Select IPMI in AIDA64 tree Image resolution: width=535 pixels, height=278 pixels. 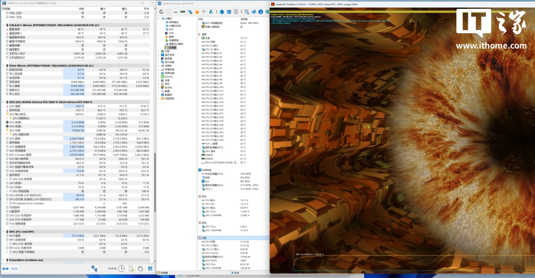[171, 33]
